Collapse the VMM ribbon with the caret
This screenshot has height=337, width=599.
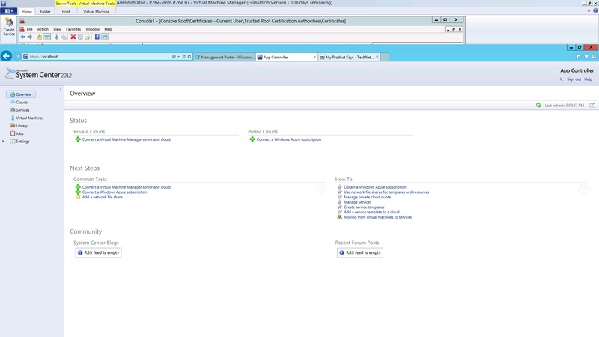point(589,11)
